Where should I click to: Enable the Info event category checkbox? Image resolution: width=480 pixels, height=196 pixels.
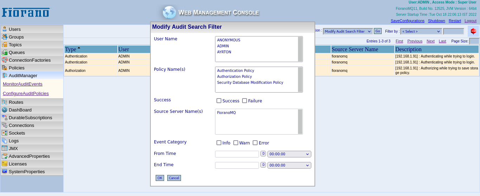(x=219, y=143)
